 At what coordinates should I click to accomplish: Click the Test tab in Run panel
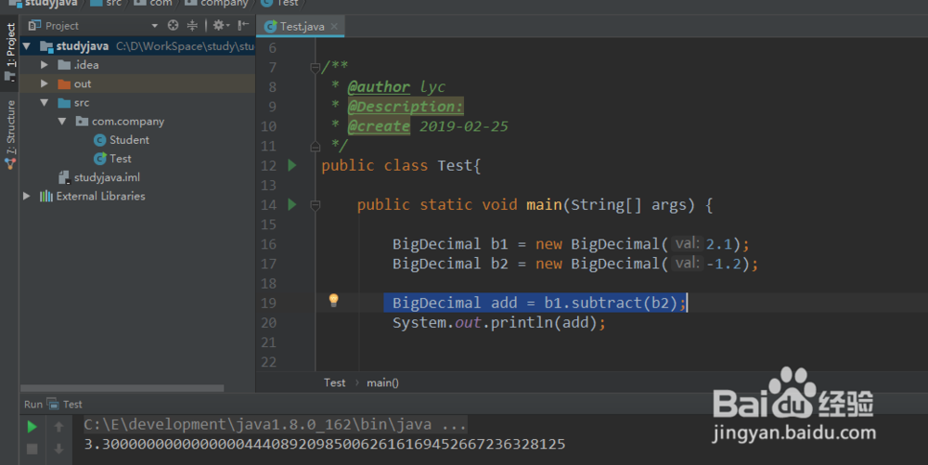point(65,404)
